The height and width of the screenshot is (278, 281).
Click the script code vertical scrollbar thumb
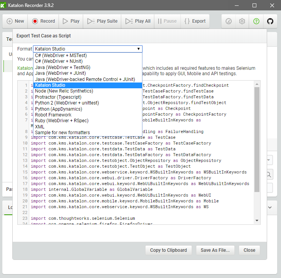pos(257,140)
